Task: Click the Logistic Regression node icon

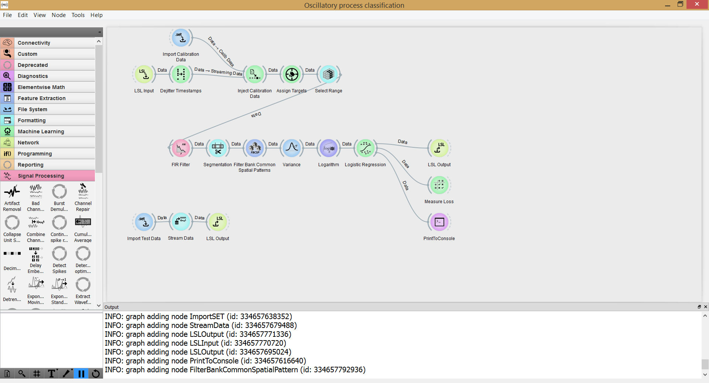Action: tap(366, 148)
